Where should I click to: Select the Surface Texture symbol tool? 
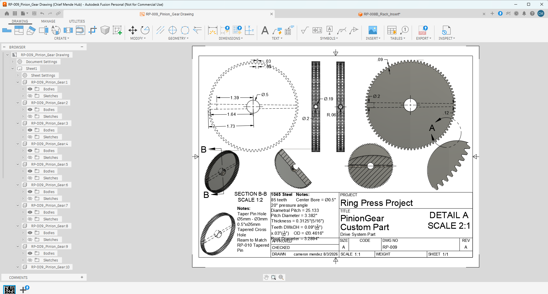tap(305, 30)
